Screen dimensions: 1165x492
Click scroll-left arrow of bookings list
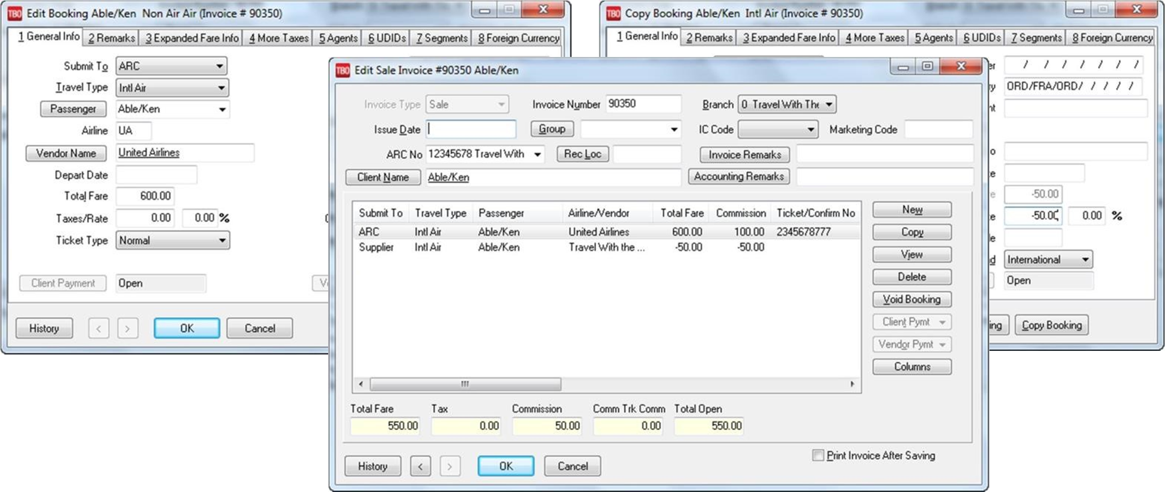[x=360, y=384]
